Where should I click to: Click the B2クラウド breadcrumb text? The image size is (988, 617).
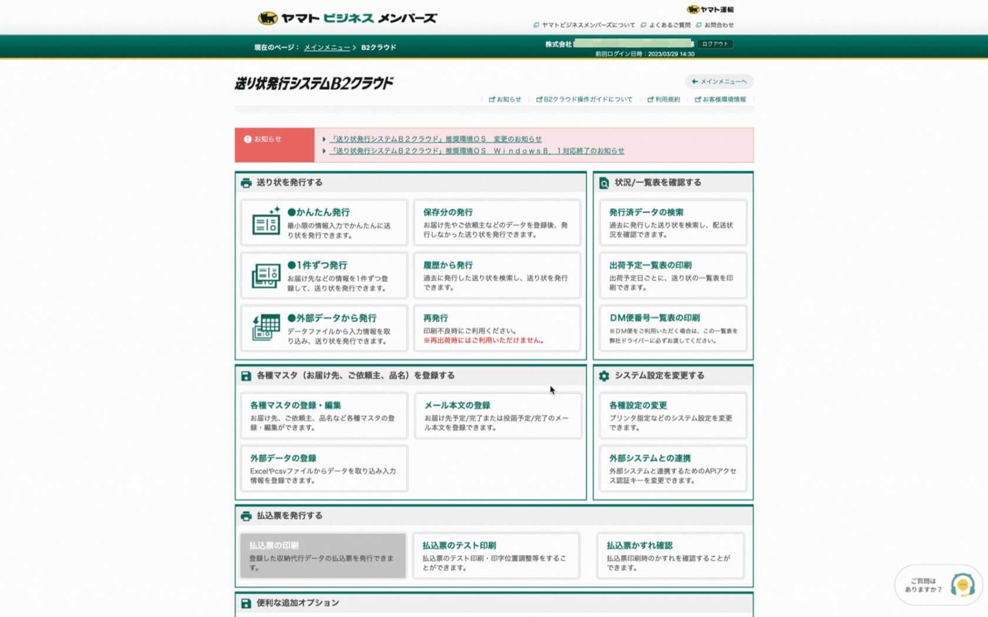(x=379, y=48)
